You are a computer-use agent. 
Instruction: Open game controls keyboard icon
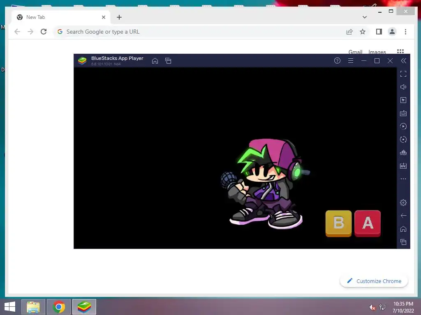pos(403,113)
